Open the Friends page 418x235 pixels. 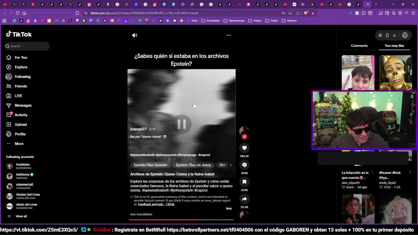point(21,86)
